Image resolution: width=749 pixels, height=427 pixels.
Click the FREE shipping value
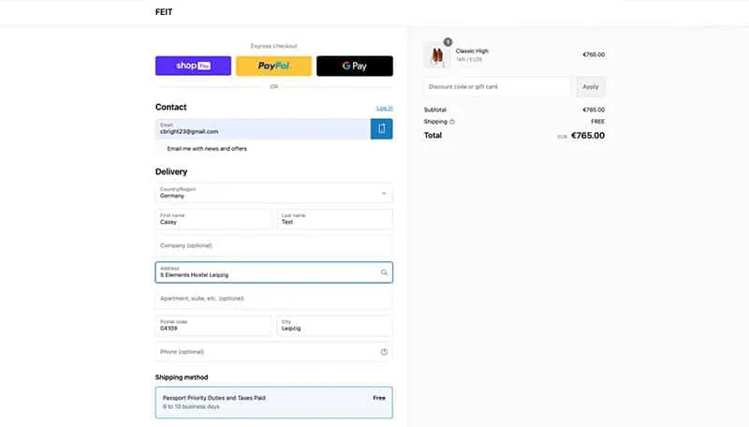[x=597, y=122]
